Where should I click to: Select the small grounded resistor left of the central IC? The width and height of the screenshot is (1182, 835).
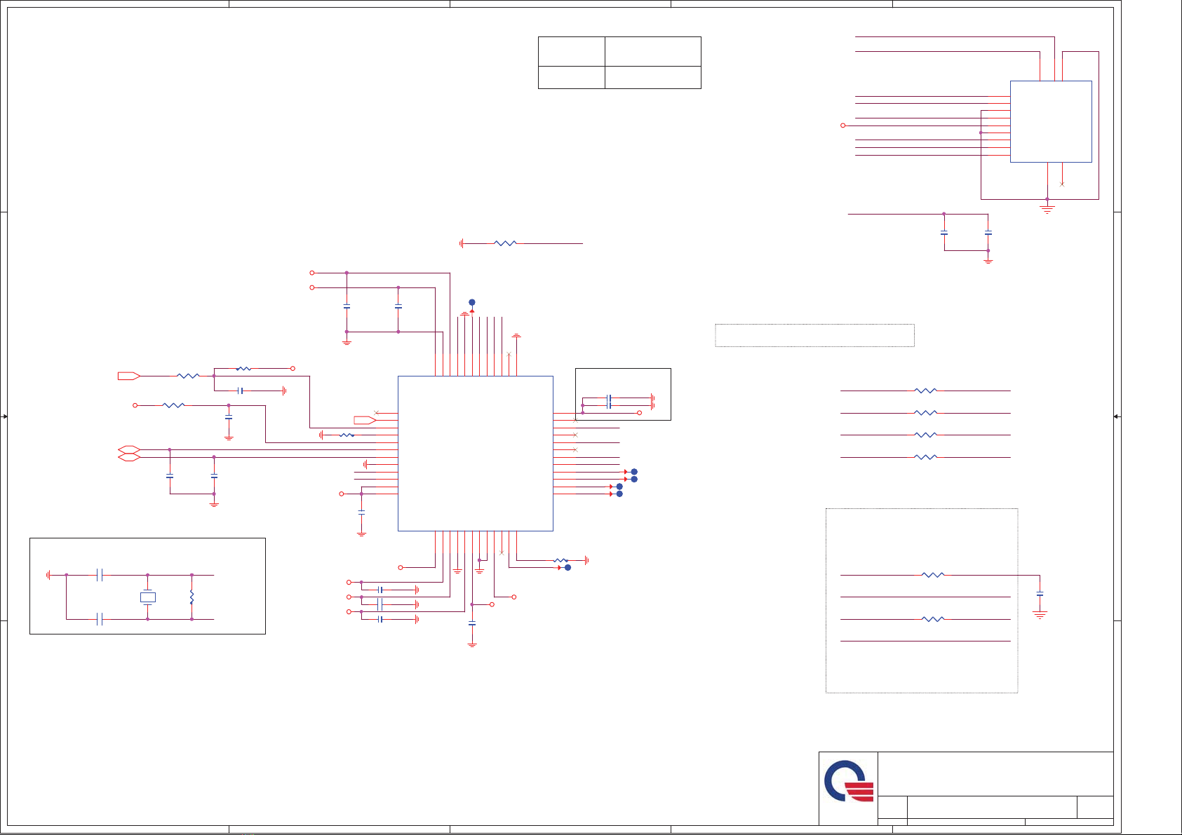pos(347,435)
